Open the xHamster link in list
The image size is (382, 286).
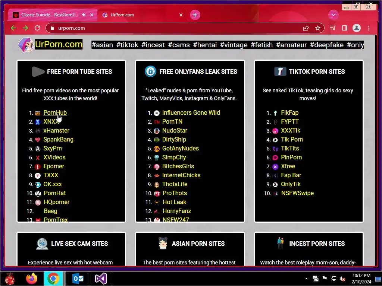56,131
